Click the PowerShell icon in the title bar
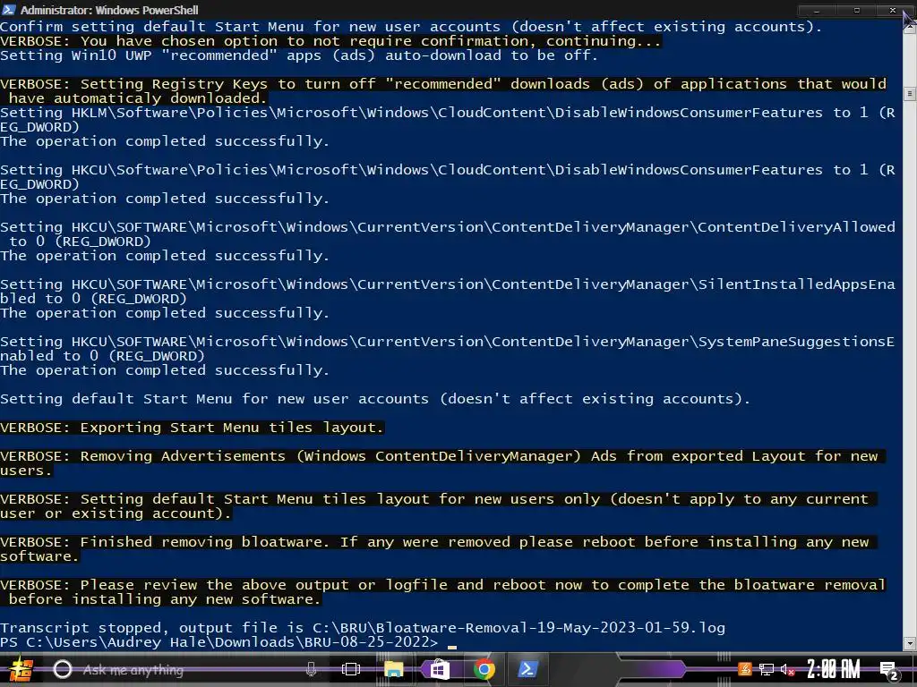 click(x=8, y=10)
